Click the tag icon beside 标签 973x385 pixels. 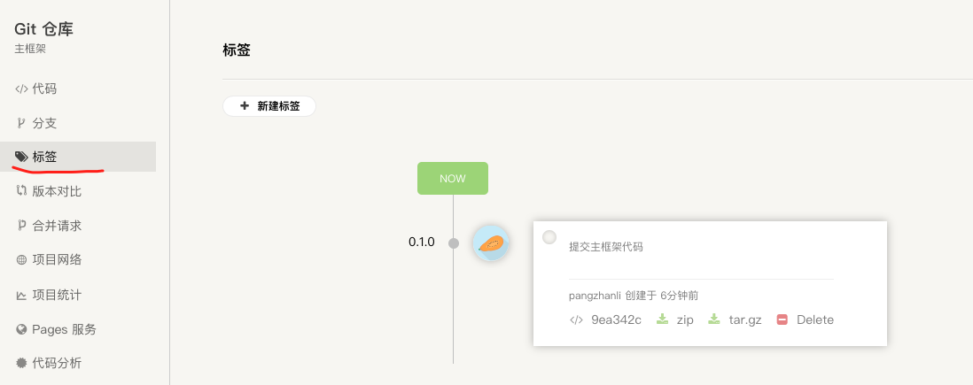(21, 157)
